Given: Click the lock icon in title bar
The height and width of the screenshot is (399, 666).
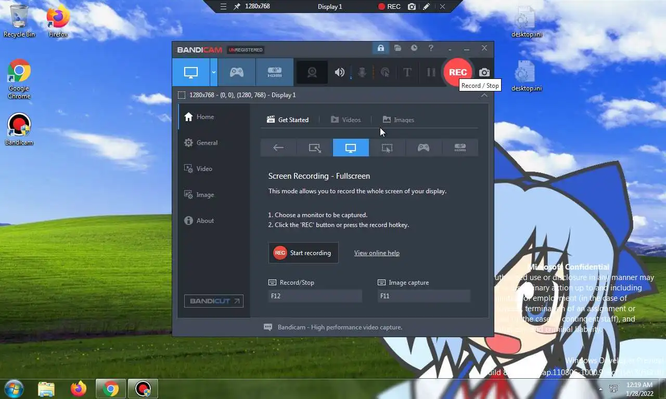Looking at the screenshot, I should click(x=380, y=48).
